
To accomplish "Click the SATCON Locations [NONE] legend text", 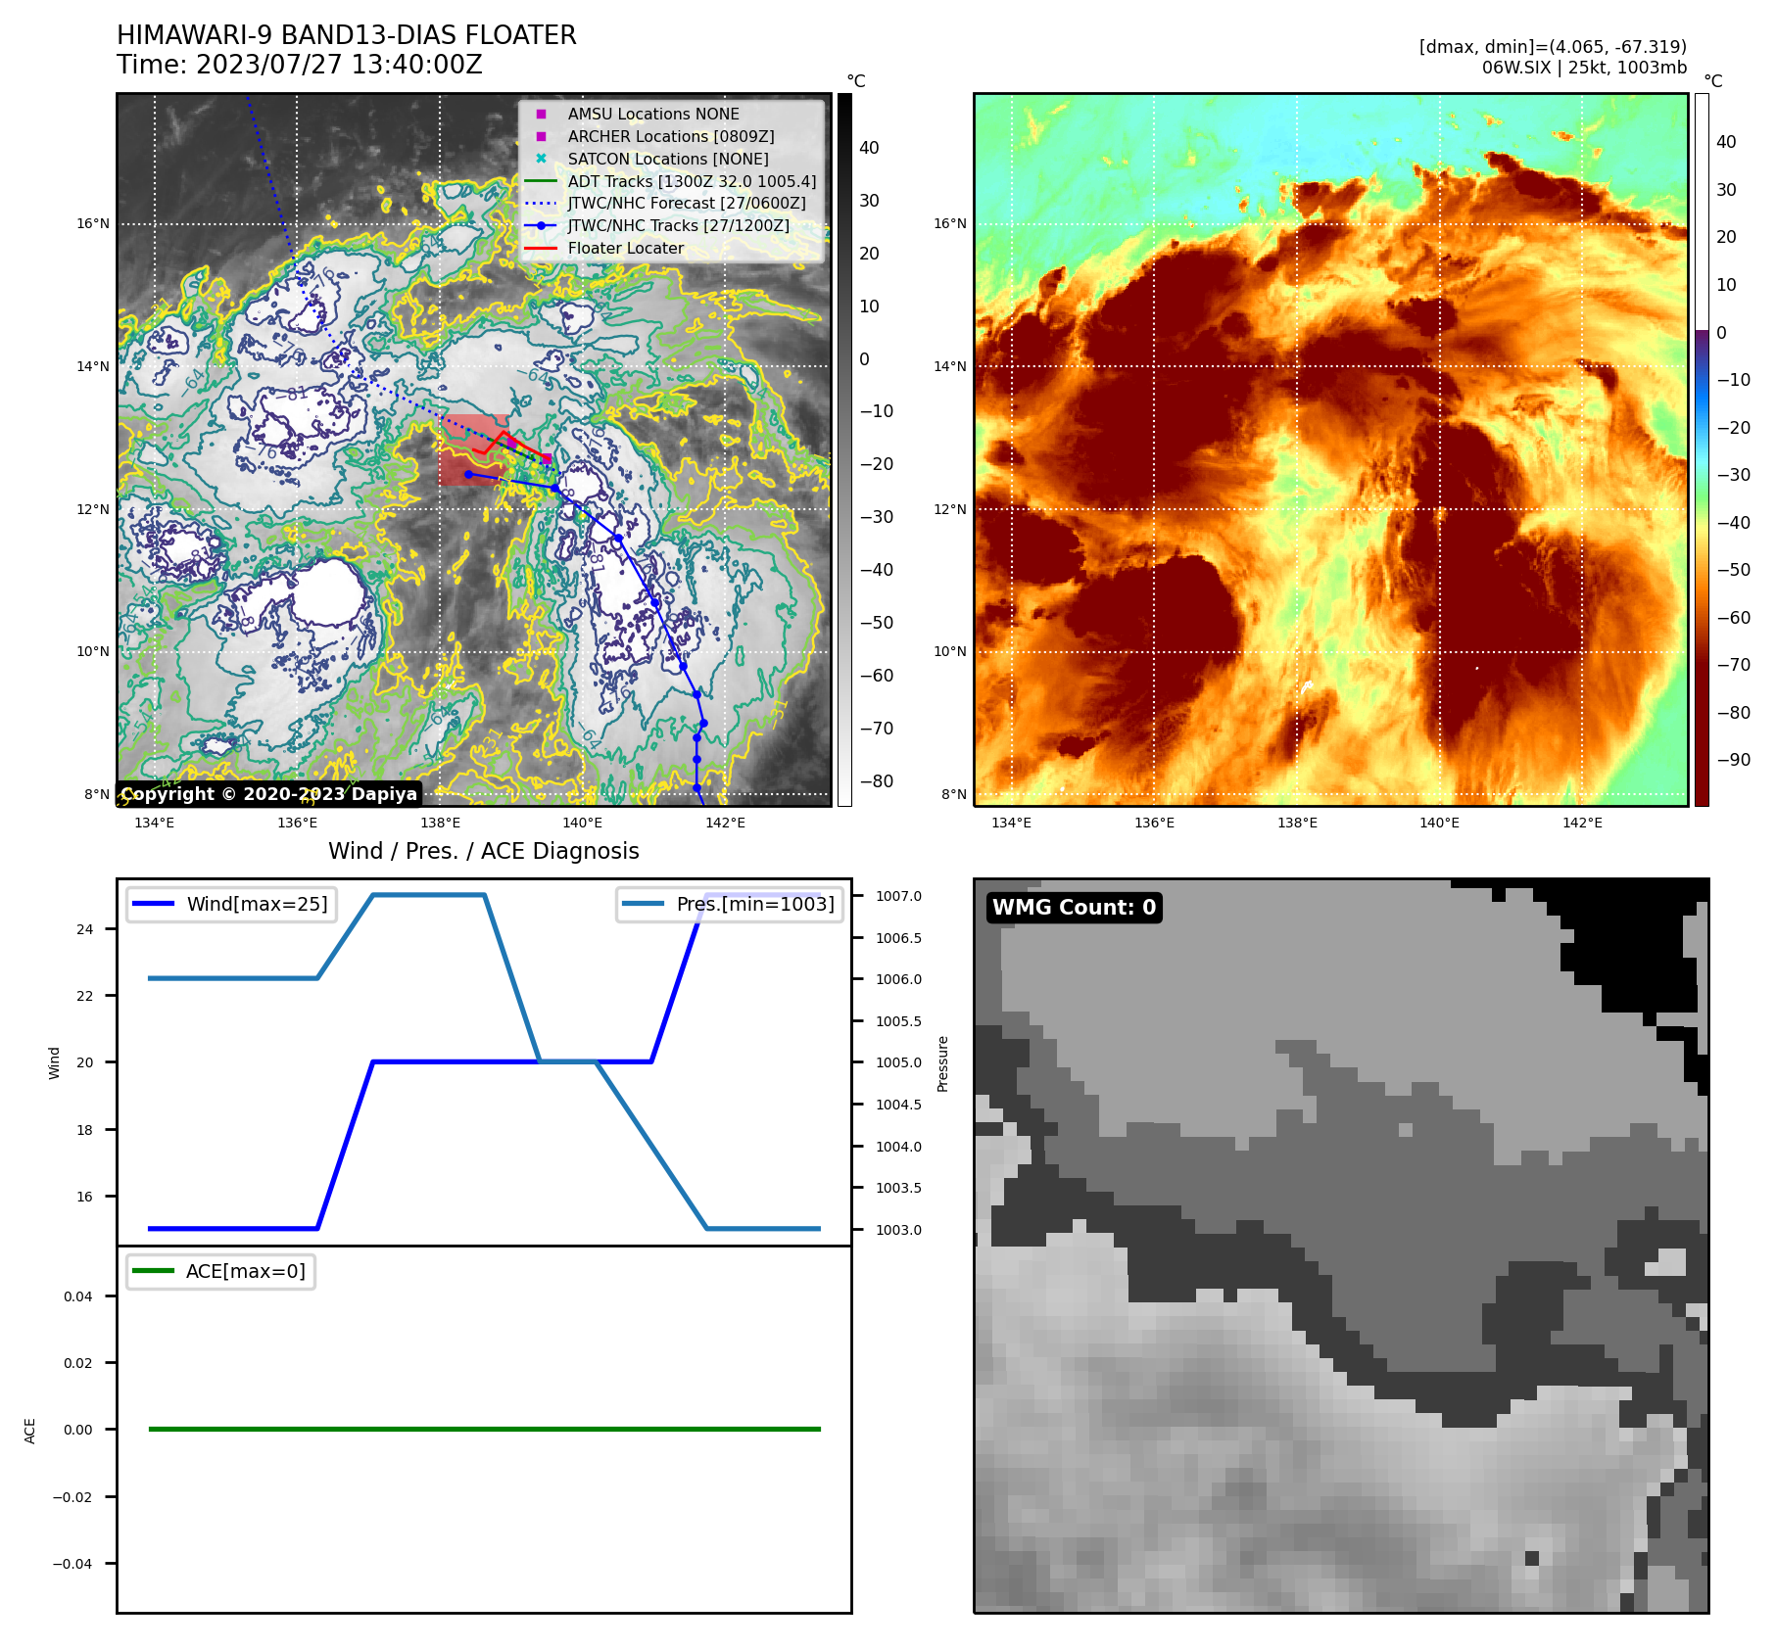I will coord(668,159).
